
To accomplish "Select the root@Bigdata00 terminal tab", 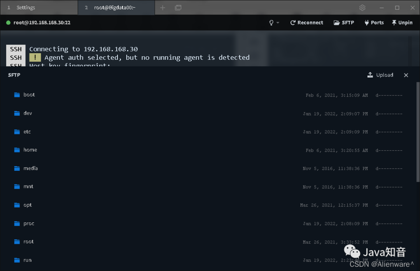I will 116,7.
